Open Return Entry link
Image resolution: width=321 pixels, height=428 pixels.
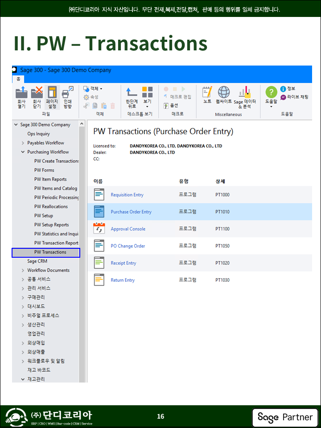click(x=123, y=280)
